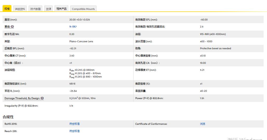Select the NA value 0.20
Viewport: 267px width, 140px height.
[72, 34]
